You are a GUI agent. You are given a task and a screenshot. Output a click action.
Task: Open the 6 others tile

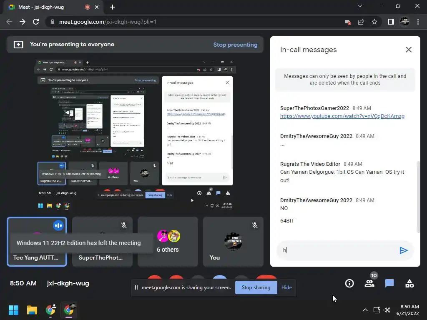pyautogui.click(x=168, y=242)
